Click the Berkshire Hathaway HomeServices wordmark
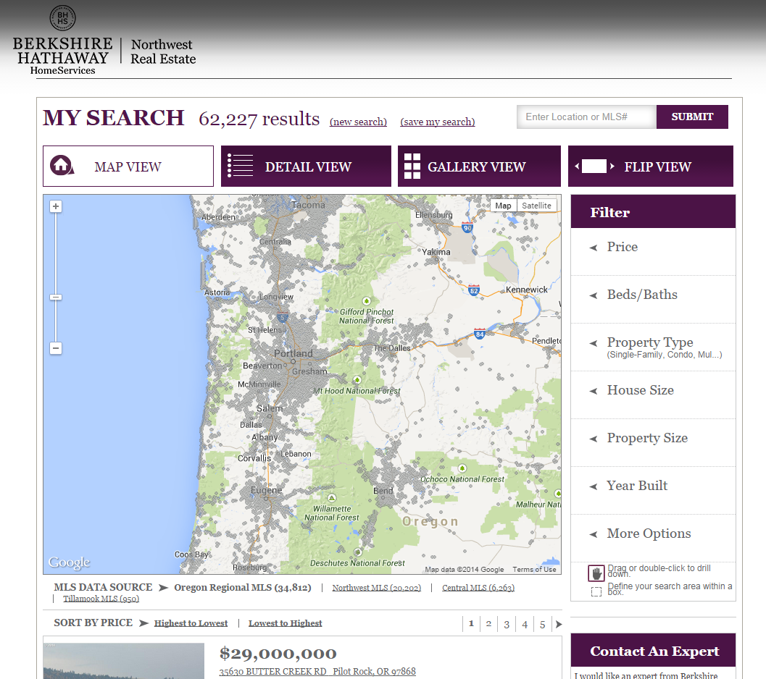The image size is (766, 679). point(62,56)
